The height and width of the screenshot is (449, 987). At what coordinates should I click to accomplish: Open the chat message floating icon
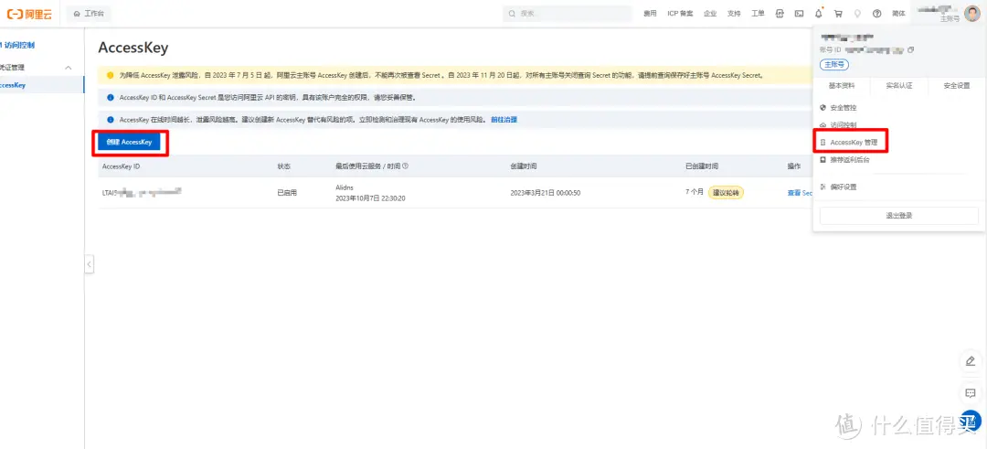[x=970, y=393]
